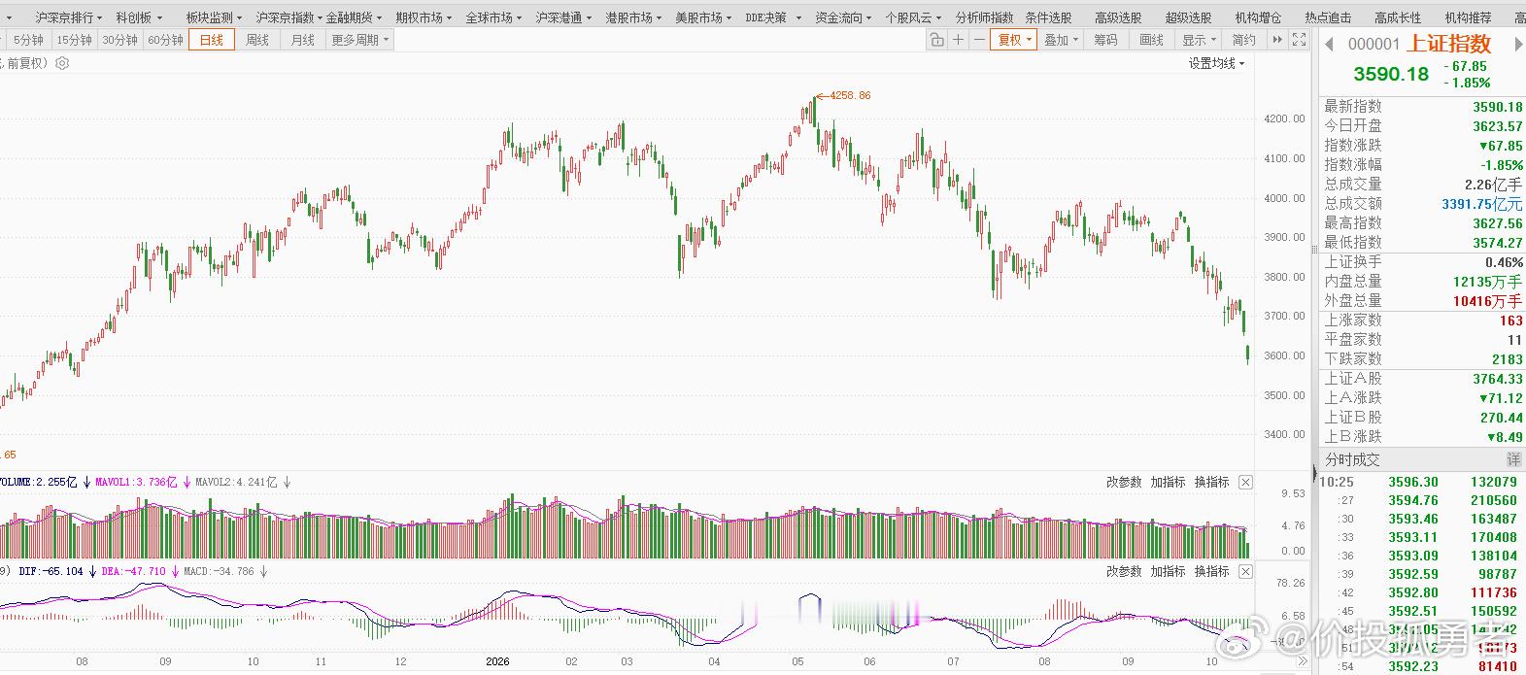
Task: Toggle fullscreen chart with the expand icon
Action: click(x=1300, y=40)
